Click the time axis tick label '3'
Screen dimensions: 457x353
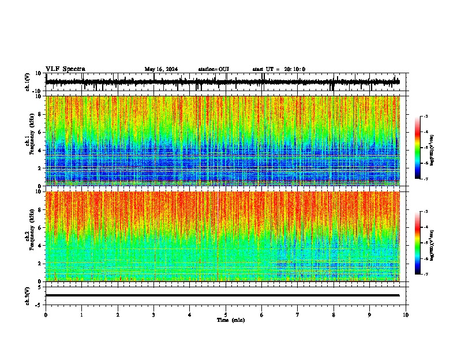tap(153, 315)
